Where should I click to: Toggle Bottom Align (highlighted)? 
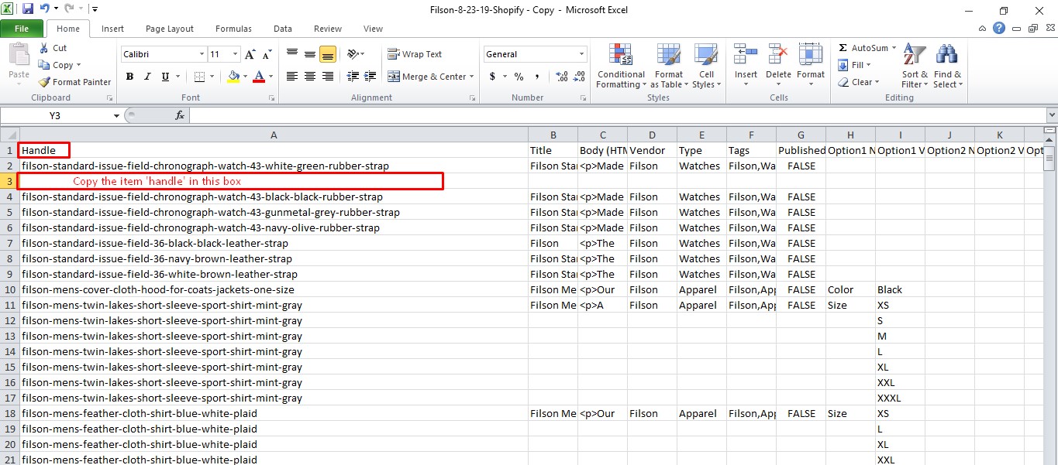click(x=327, y=54)
